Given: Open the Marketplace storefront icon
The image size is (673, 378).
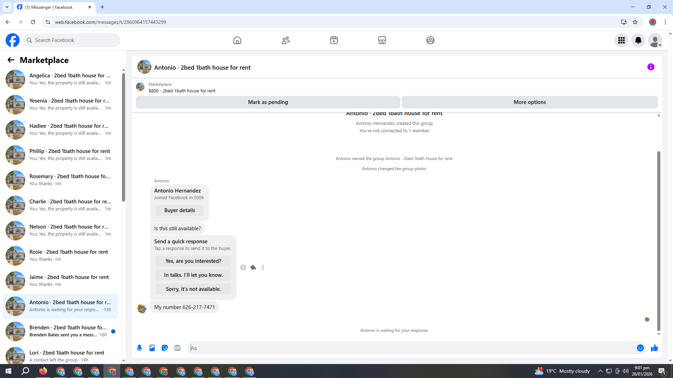Looking at the screenshot, I should tap(382, 40).
